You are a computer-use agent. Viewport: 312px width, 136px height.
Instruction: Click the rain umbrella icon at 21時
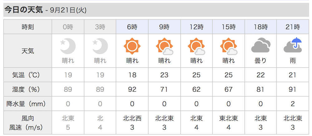[x=293, y=45]
